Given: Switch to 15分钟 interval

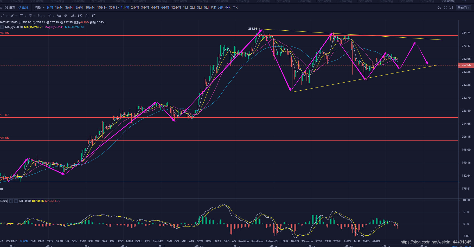Looking at the screenshot, I should tap(102, 8).
